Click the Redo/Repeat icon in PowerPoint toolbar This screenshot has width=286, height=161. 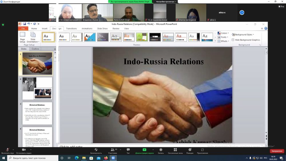pos(35,24)
